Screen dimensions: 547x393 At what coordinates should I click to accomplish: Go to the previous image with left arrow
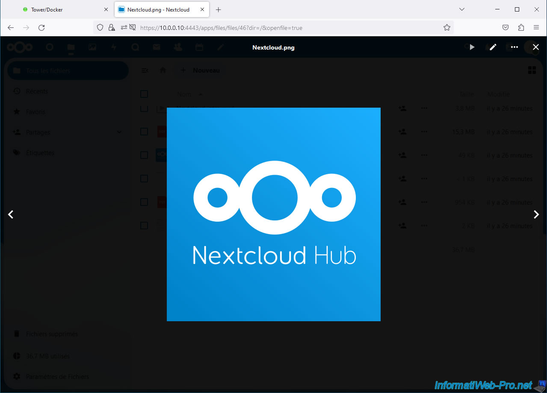[x=11, y=214]
